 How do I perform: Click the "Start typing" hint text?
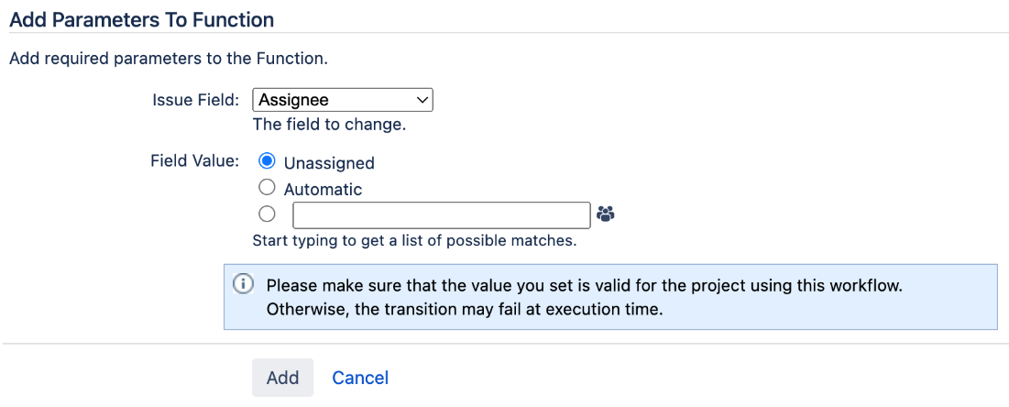414,241
